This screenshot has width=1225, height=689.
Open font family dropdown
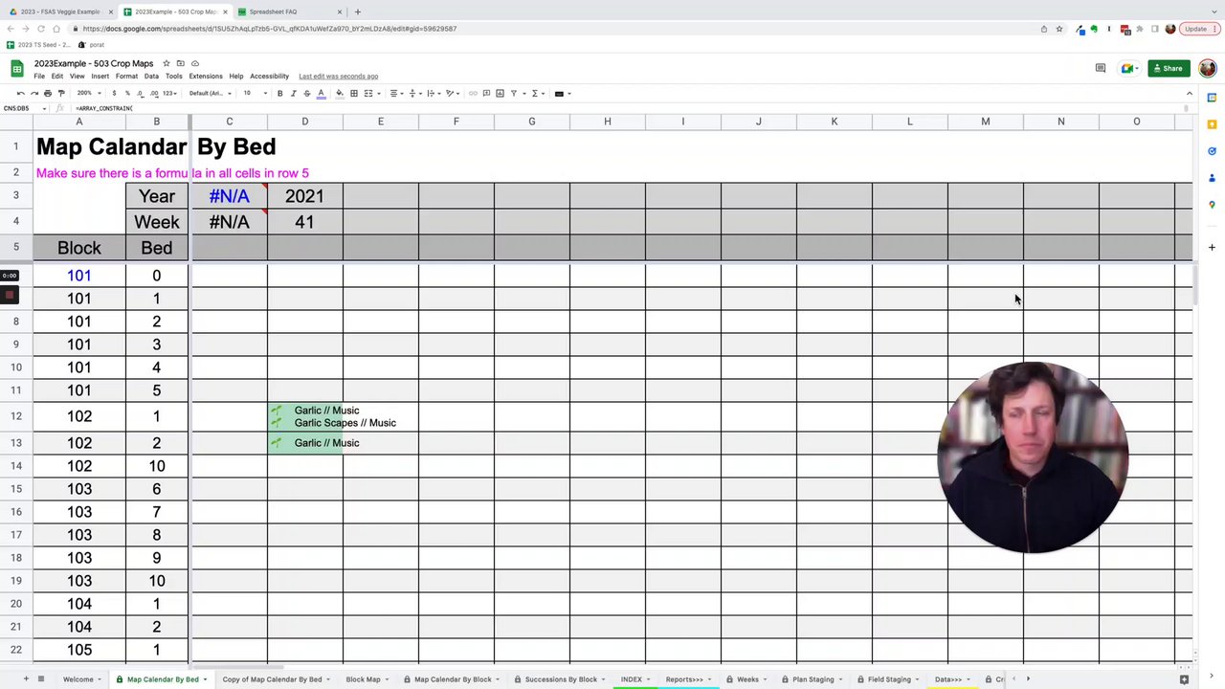coord(210,93)
